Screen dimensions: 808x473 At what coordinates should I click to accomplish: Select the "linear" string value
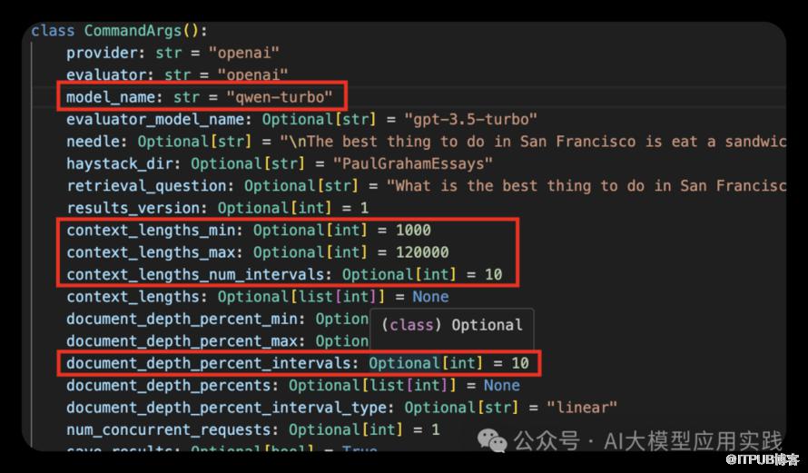(582, 408)
